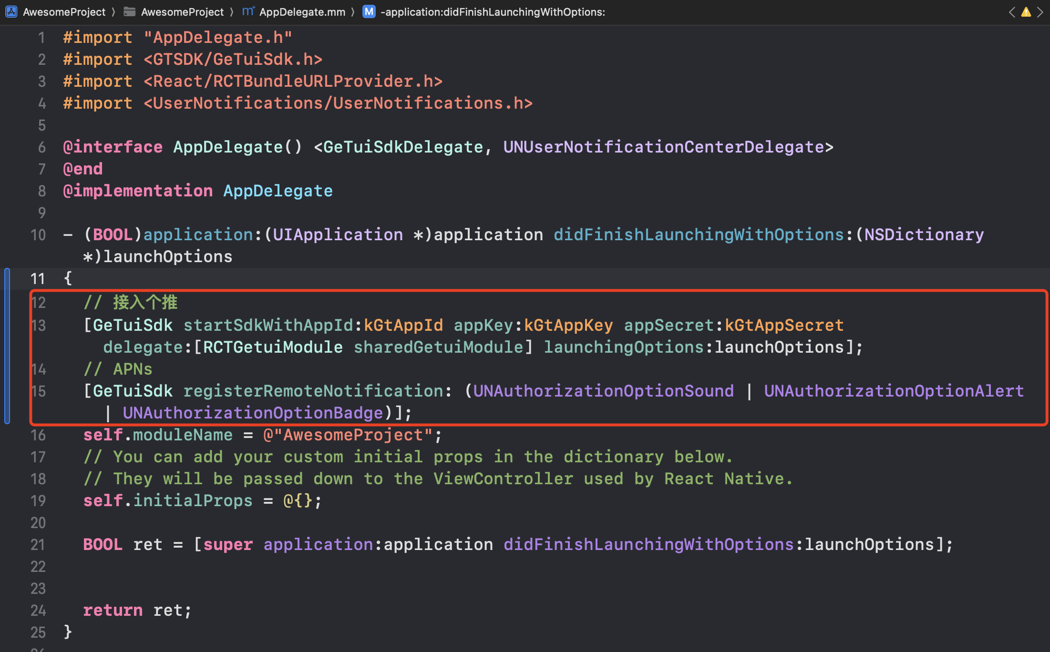Click on the '// 接入个推' comment
The height and width of the screenshot is (652, 1050).
tap(130, 302)
